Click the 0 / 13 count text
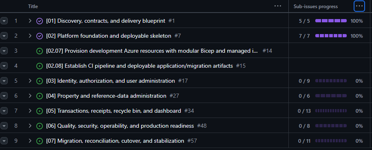 (304, 111)
